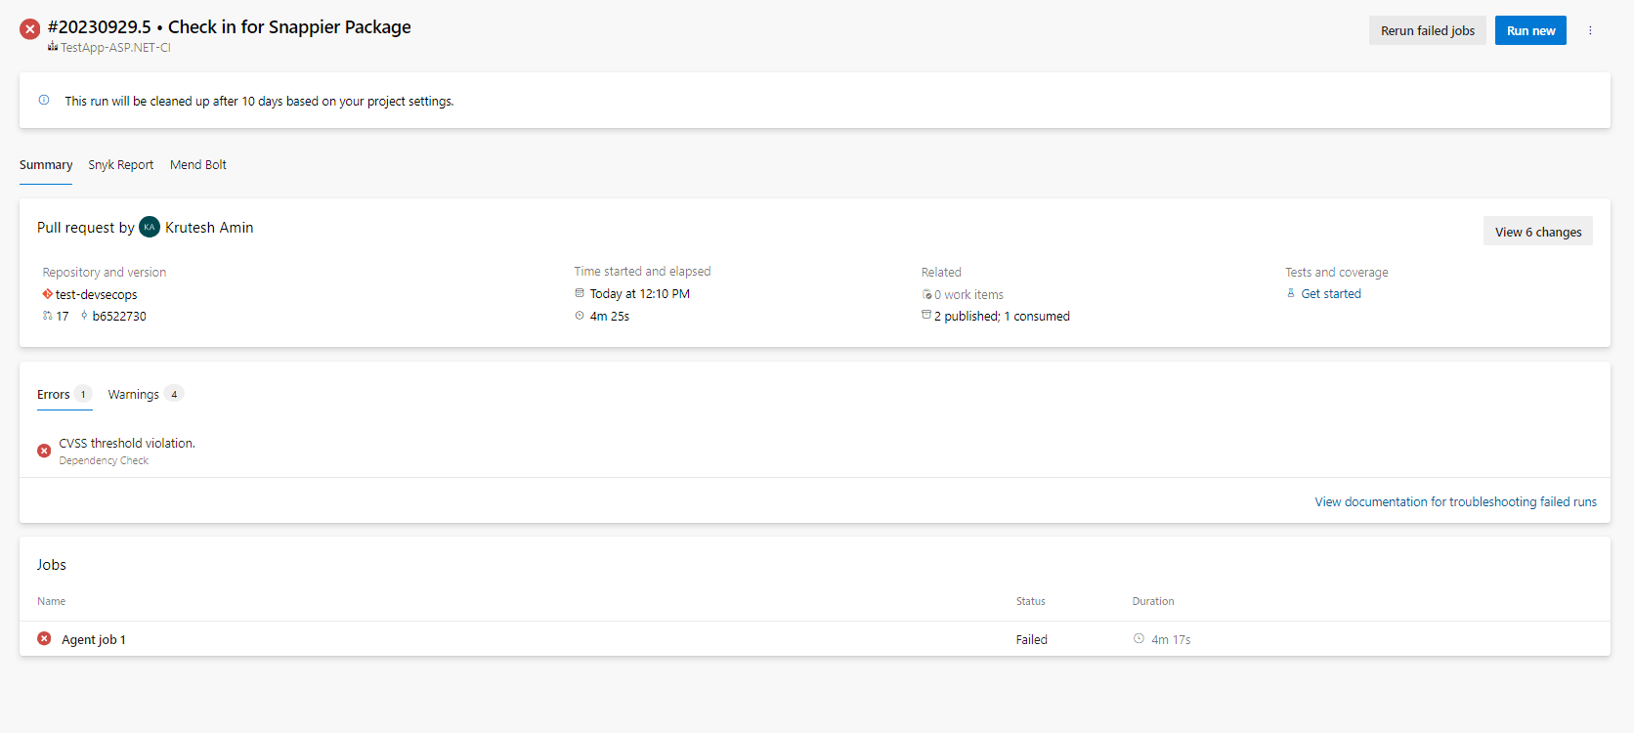Click the red error icon beside CVSS violation
The width and height of the screenshot is (1634, 733).
(44, 451)
